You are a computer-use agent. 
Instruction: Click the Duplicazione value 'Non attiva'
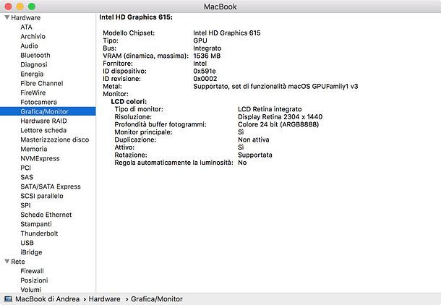tap(254, 139)
